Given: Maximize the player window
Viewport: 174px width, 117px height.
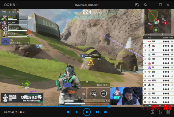Looking at the screenshot, I should point(160,5).
